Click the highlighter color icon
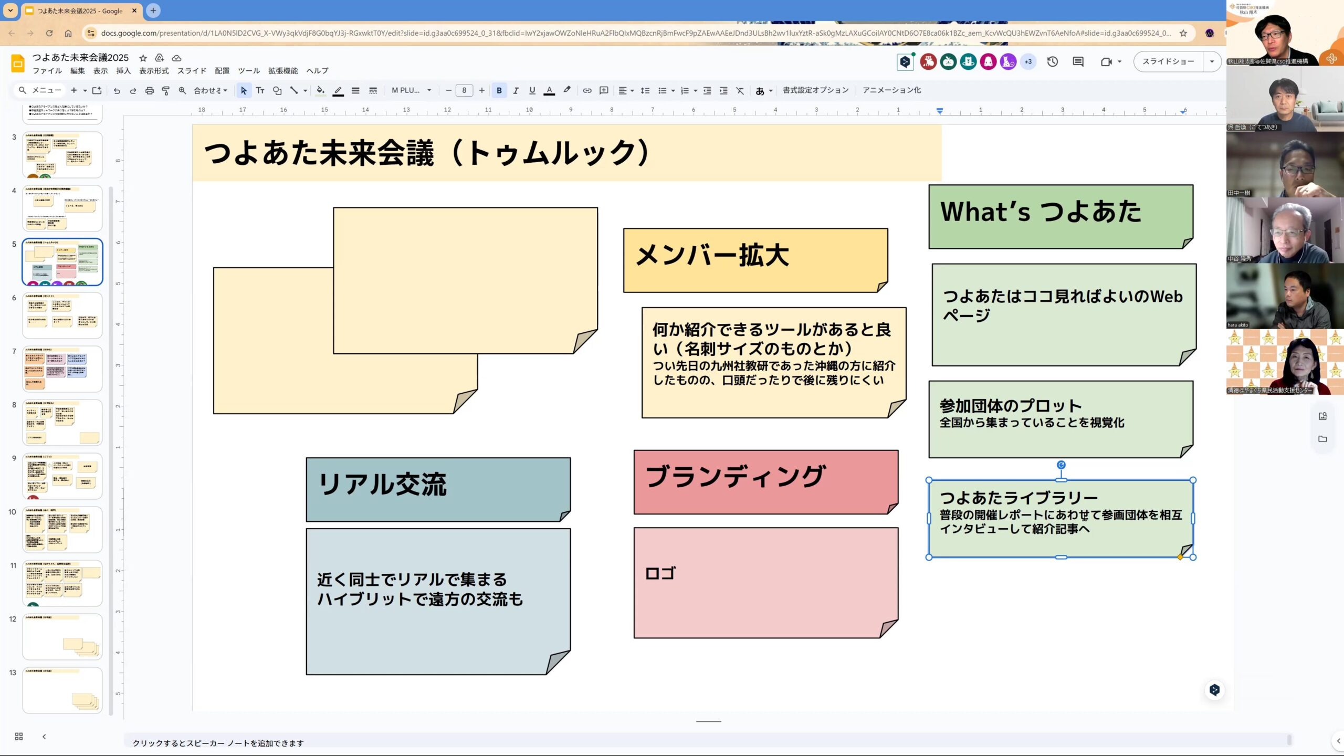This screenshot has height=756, width=1344. pyautogui.click(x=567, y=90)
